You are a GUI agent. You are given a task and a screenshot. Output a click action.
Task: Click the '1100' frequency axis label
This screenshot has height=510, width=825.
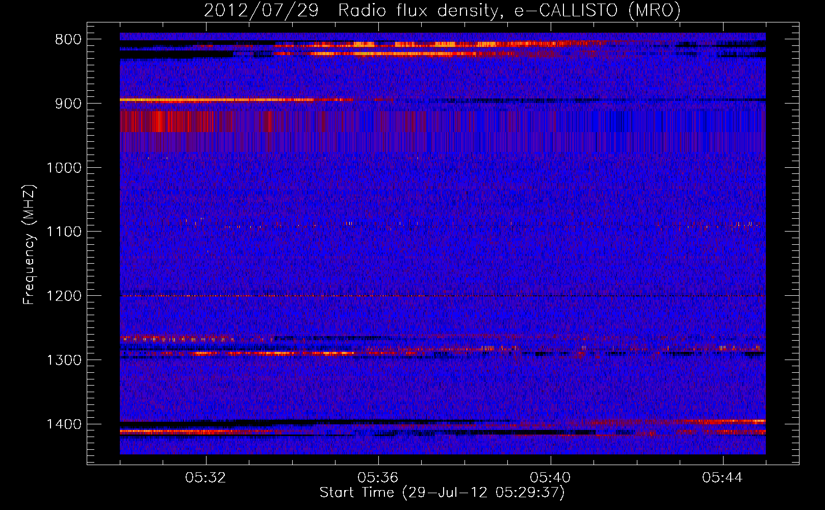coord(64,232)
